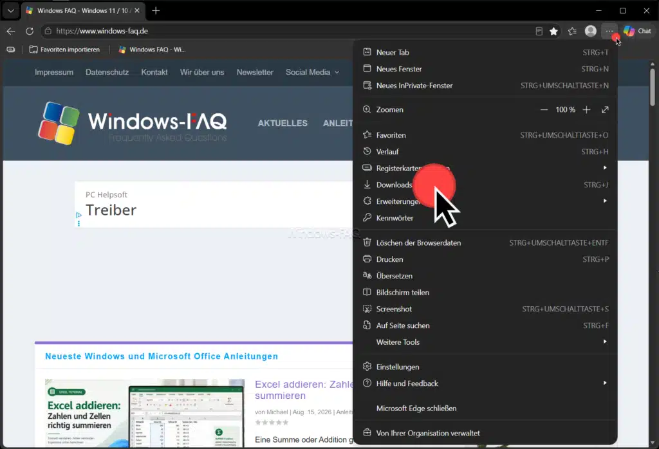
Task: Open the Newsletter link
Action: coord(255,72)
